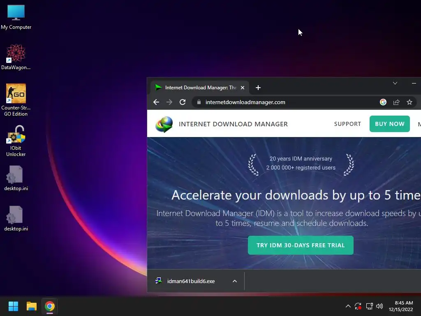
Task: Click the '20 years IDM anniversary' text
Action: pyautogui.click(x=301, y=159)
